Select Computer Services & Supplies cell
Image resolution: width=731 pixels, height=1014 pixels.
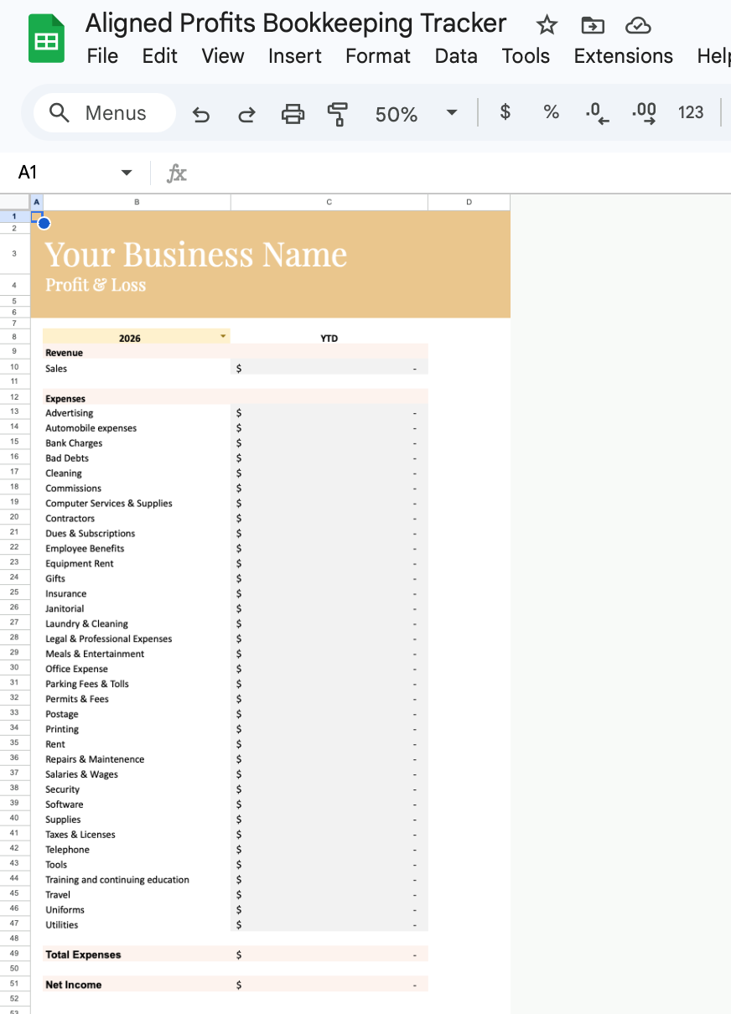[137, 504]
